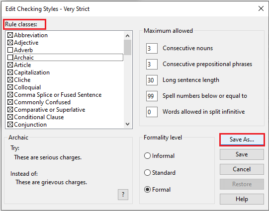
Task: Click the Consecutive nouns number field
Action: 152,48
